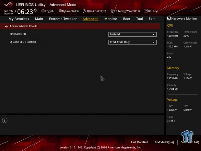Click the MyFavorite list icon

point(59,11)
